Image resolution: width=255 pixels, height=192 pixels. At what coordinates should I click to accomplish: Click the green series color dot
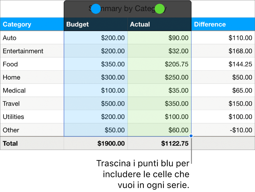tap(160, 9)
